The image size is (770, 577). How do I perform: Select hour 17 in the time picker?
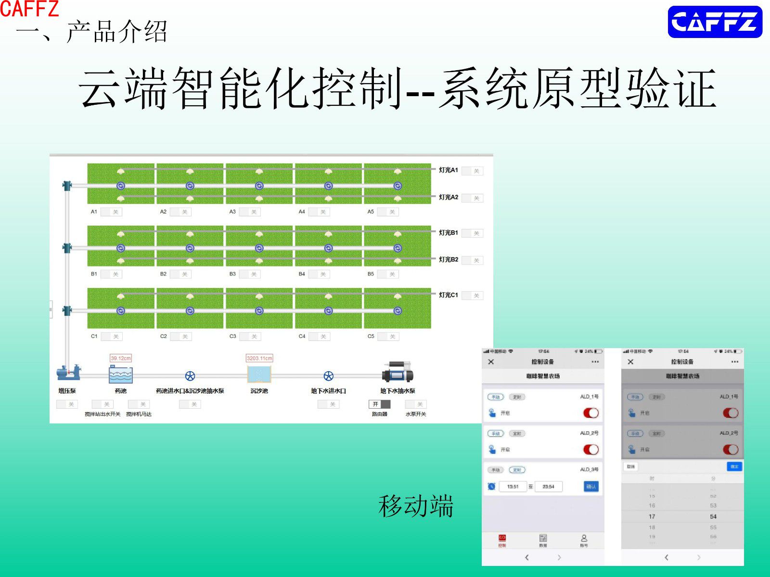coord(652,516)
